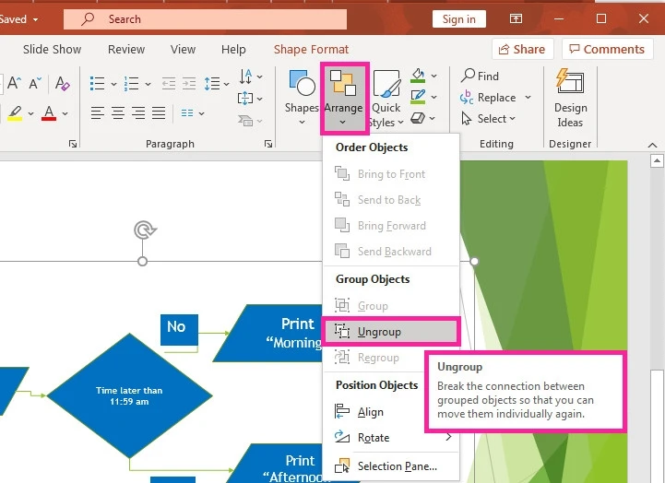Image resolution: width=665 pixels, height=483 pixels.
Task: Apply the numbering list icon
Action: pos(132,84)
